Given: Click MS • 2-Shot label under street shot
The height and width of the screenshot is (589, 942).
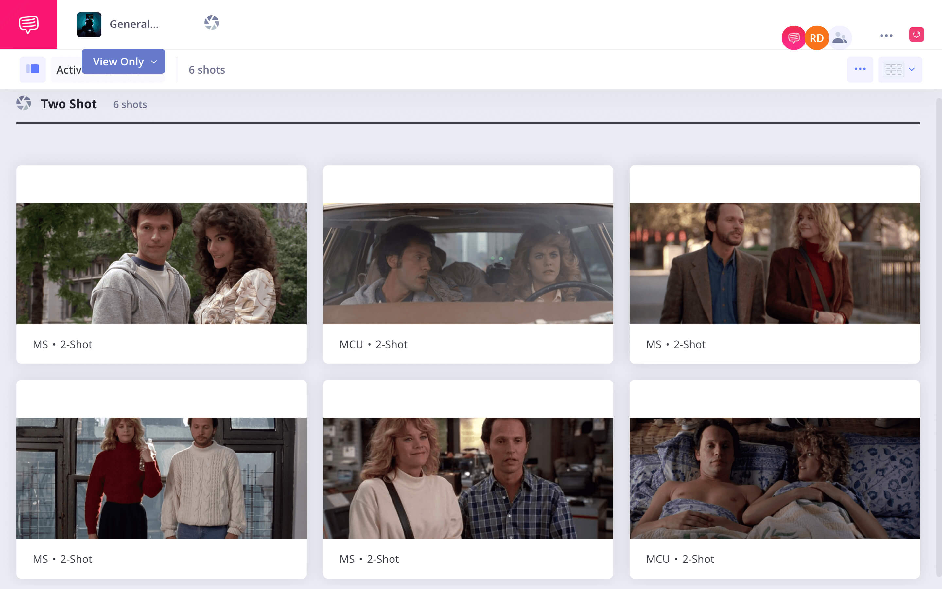Looking at the screenshot, I should [x=676, y=344].
